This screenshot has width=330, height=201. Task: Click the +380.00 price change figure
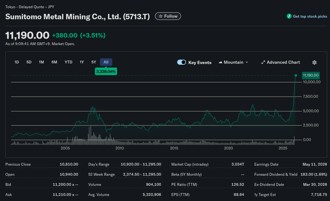(65, 35)
